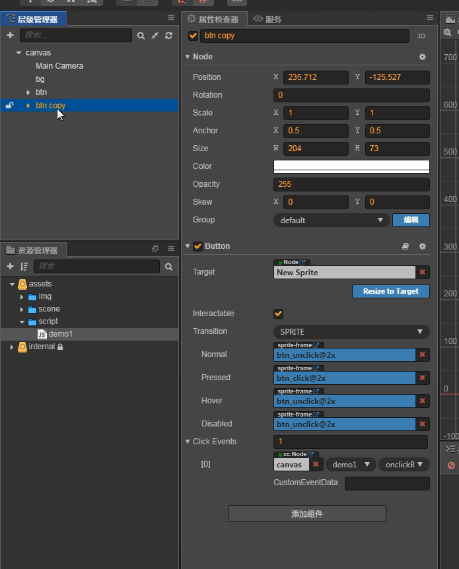
Task: Click the asset sort order icon
Action: pyautogui.click(x=24, y=267)
